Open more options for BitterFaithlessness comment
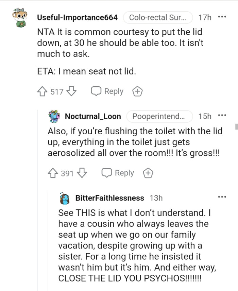The image size is (238, 291). click(x=222, y=197)
